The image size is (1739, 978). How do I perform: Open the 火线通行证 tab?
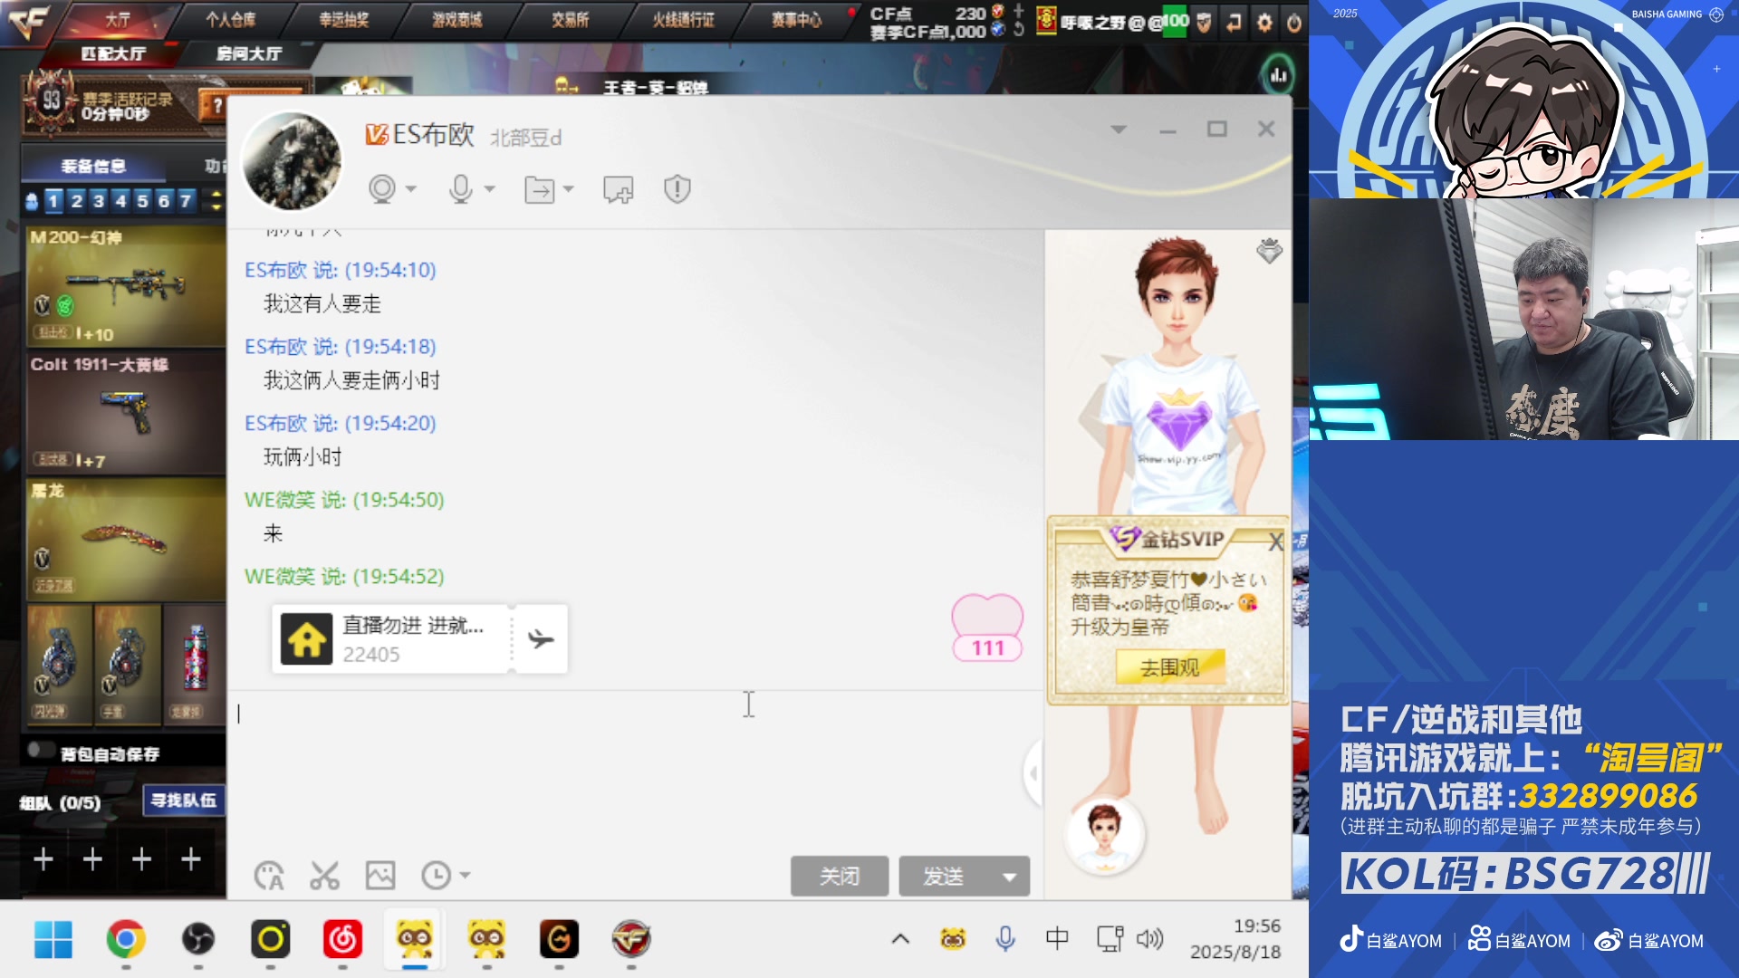(683, 19)
